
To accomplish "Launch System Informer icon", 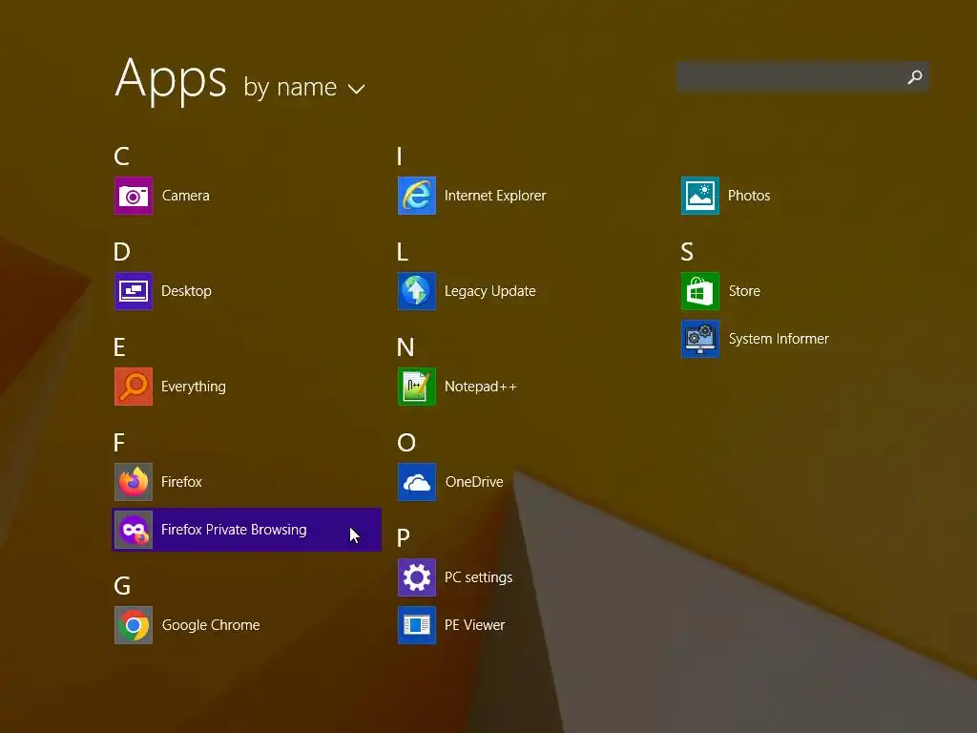I will click(x=700, y=339).
